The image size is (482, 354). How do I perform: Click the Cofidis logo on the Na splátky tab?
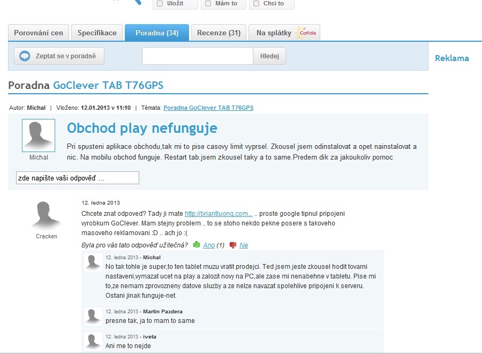pyautogui.click(x=306, y=32)
